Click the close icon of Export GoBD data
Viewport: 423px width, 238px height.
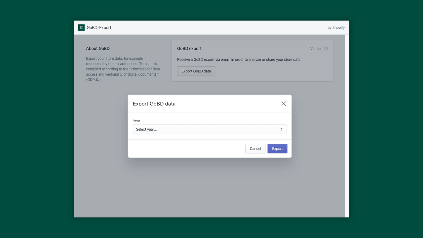(283, 103)
